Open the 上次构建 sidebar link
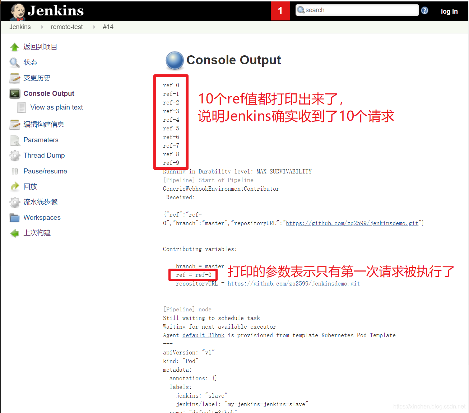469x413 pixels. pos(37,233)
